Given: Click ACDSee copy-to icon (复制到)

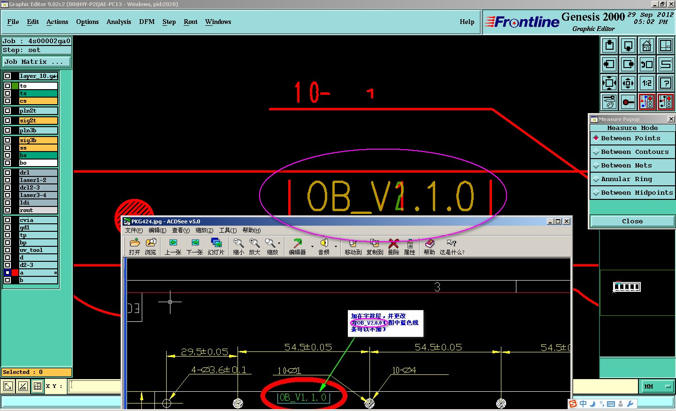Looking at the screenshot, I should [375, 246].
